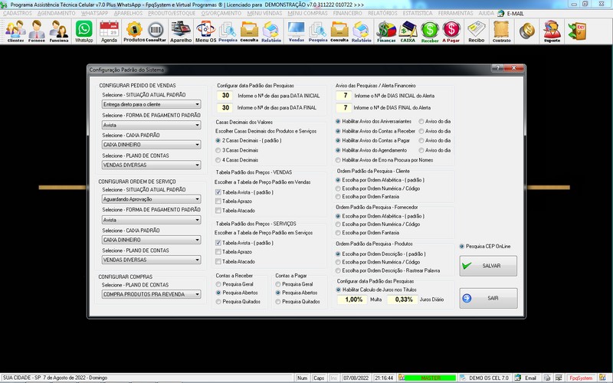Click the Pesquisa icon beside Menu OS
The image size is (613, 383).
pyautogui.click(x=228, y=31)
